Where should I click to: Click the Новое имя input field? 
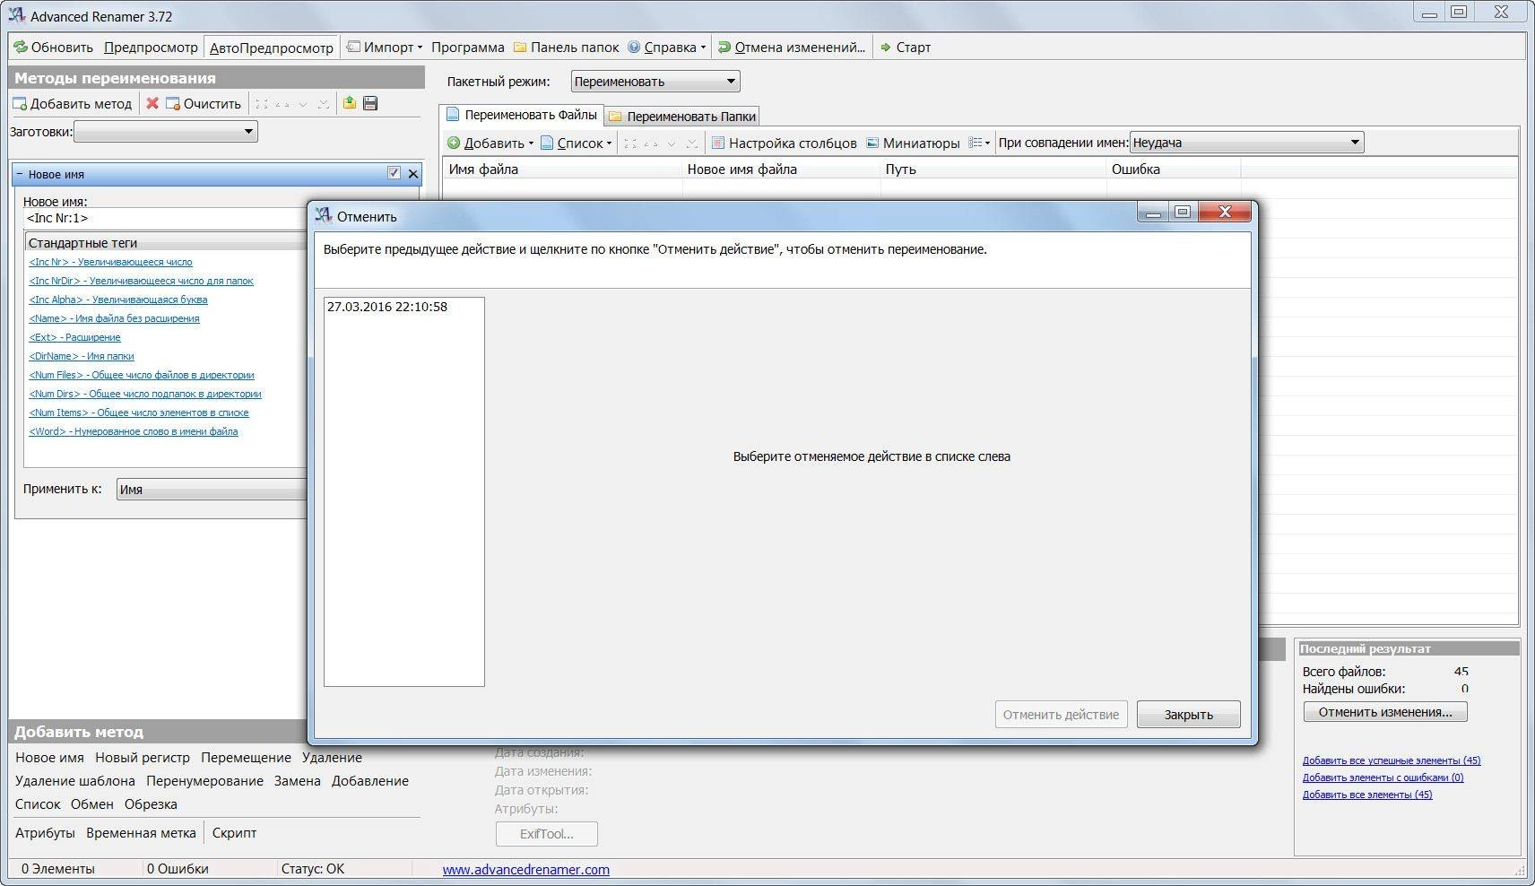click(165, 218)
